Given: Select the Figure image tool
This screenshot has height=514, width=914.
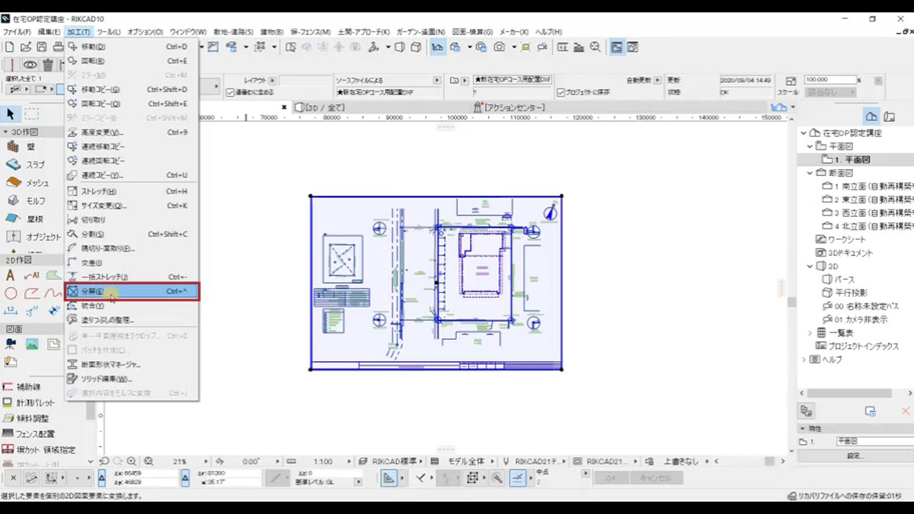Looking at the screenshot, I should (32, 344).
